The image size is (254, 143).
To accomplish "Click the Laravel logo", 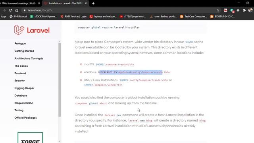I will point(32,30).
